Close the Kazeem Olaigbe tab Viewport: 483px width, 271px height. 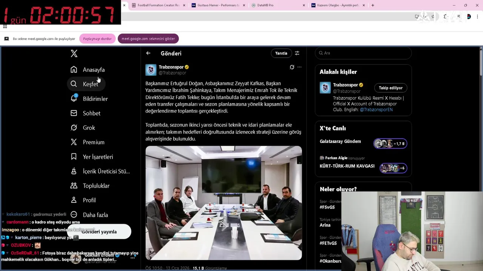364,5
